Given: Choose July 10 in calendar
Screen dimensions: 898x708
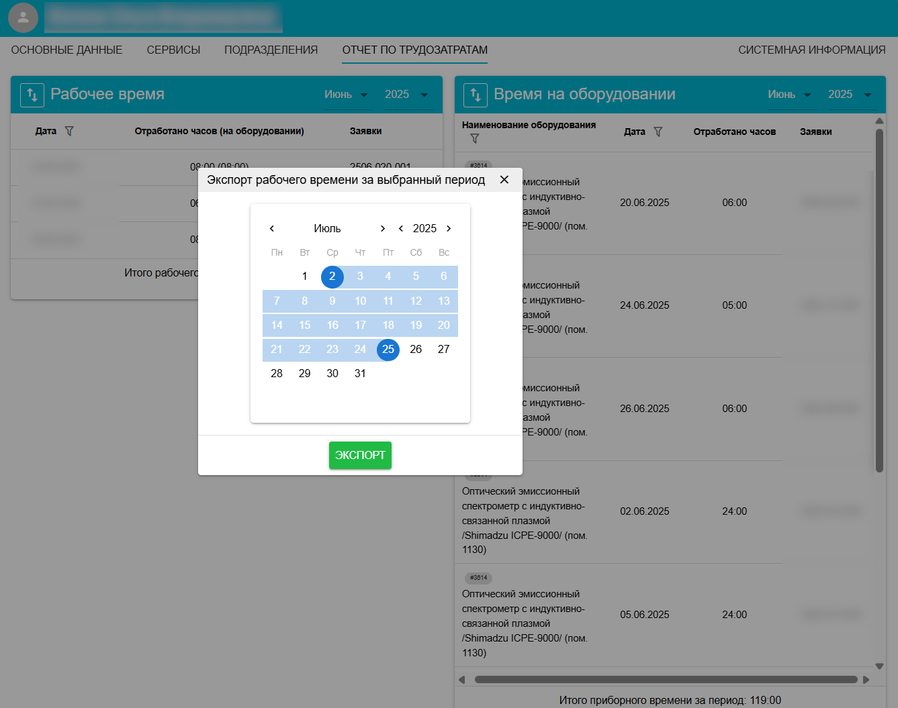Looking at the screenshot, I should click(360, 301).
